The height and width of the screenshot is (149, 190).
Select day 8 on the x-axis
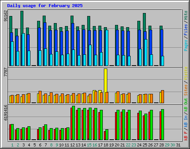pyautogui.click(x=51, y=145)
